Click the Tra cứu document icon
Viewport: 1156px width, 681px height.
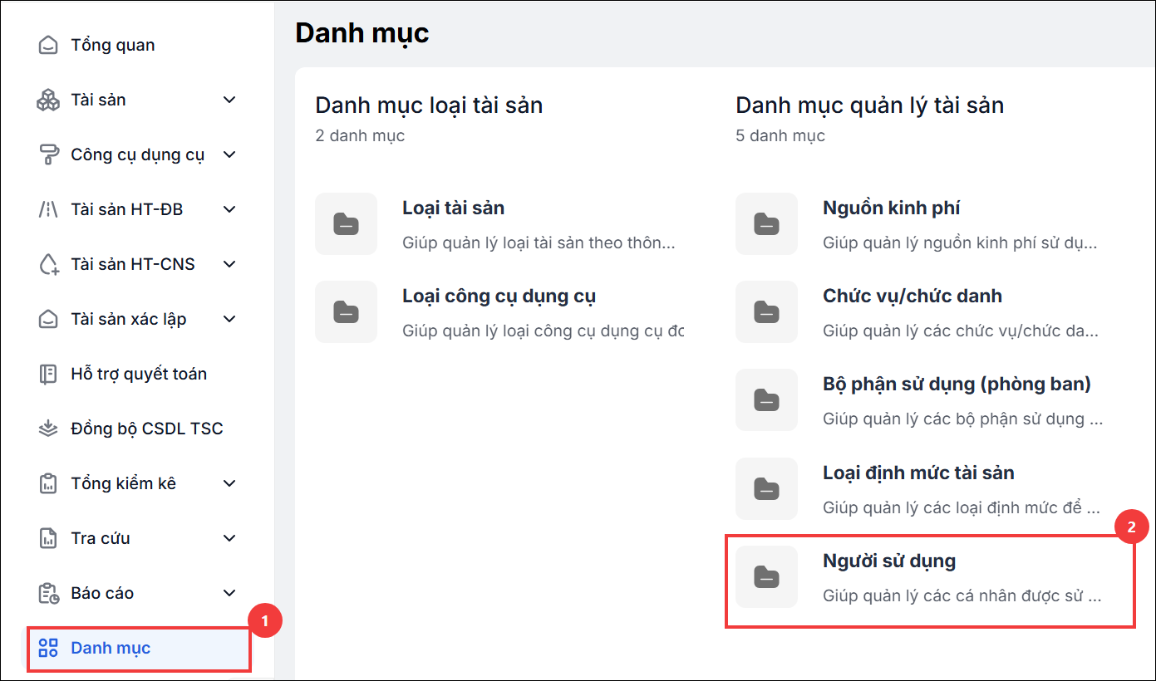click(x=48, y=538)
